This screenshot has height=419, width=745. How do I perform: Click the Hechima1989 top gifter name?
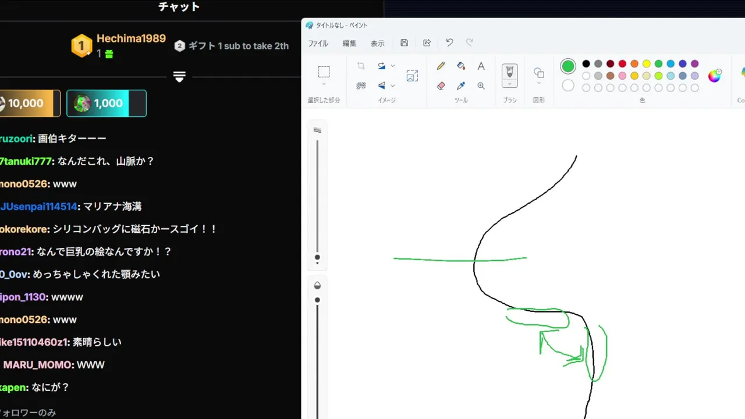click(131, 38)
